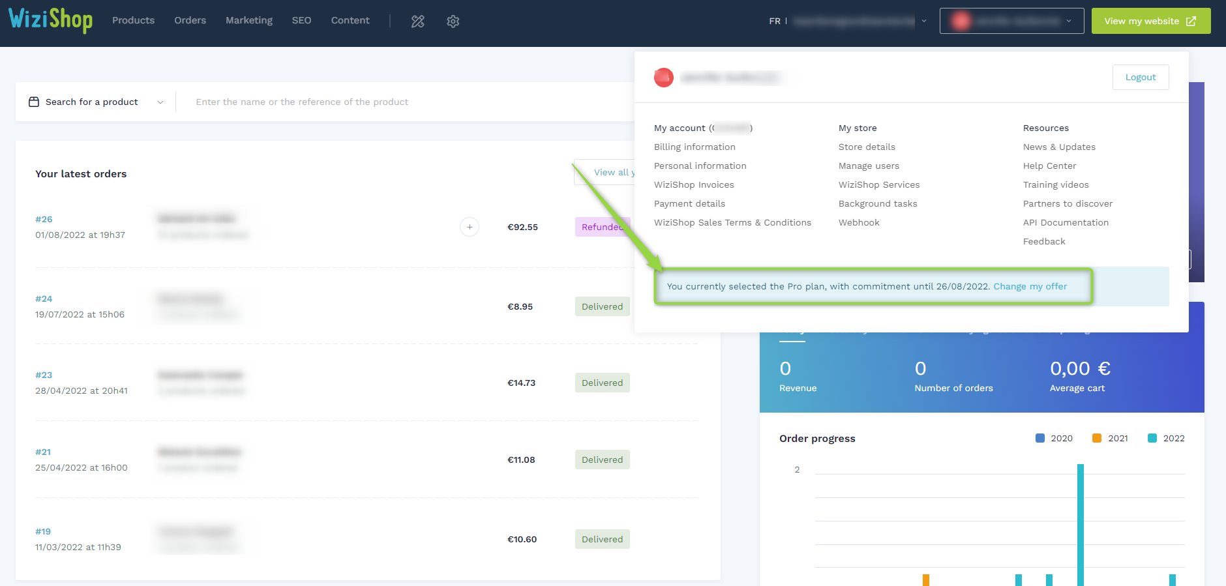The height and width of the screenshot is (586, 1226).
Task: Click the Average cart statistic
Action: pos(1080,377)
